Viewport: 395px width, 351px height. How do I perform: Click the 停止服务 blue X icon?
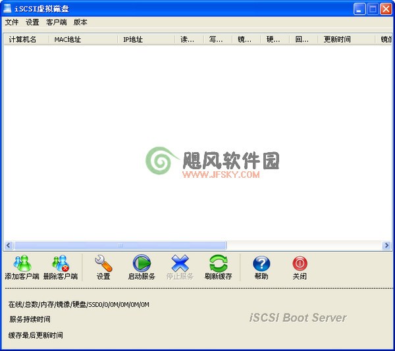(180, 263)
